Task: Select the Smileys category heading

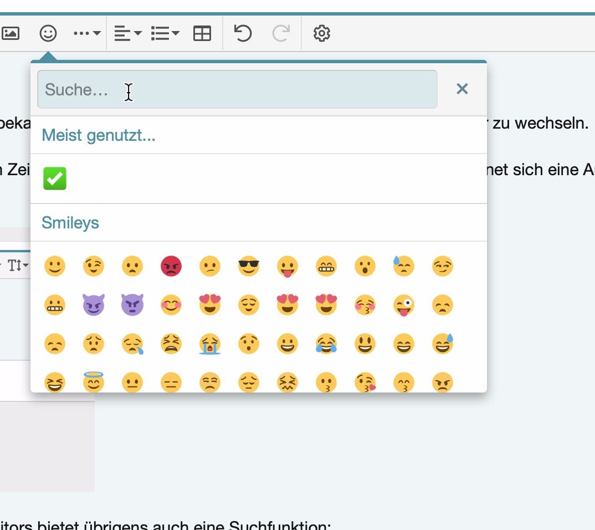Action: [x=70, y=223]
